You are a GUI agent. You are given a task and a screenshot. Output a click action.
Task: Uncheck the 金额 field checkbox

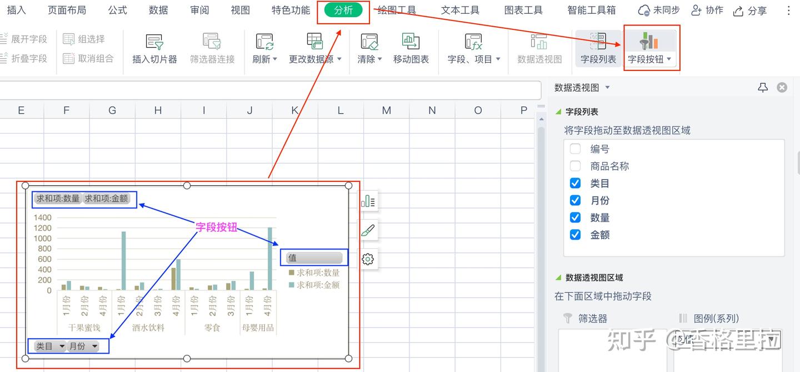tap(576, 235)
